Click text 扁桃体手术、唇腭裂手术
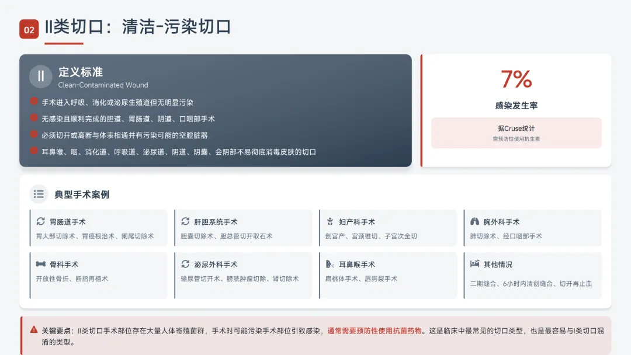 click(x=362, y=279)
